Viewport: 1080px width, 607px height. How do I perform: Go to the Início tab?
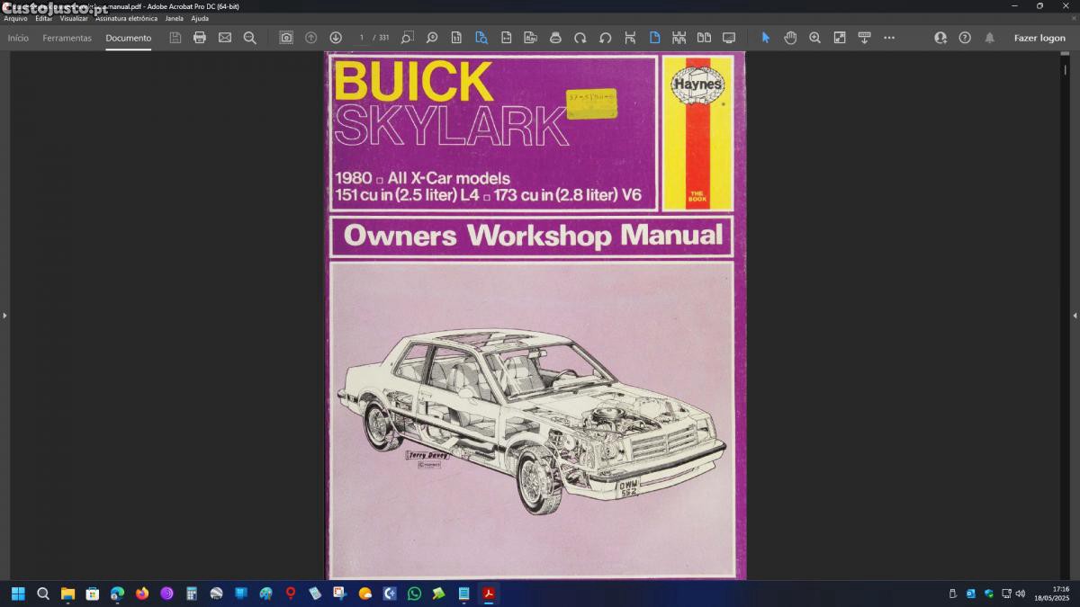click(18, 38)
